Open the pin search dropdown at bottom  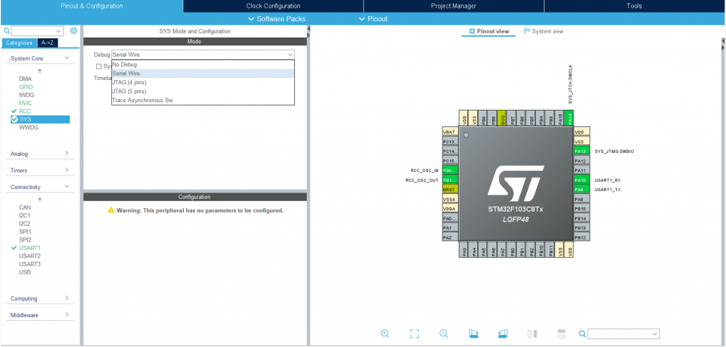click(x=654, y=334)
